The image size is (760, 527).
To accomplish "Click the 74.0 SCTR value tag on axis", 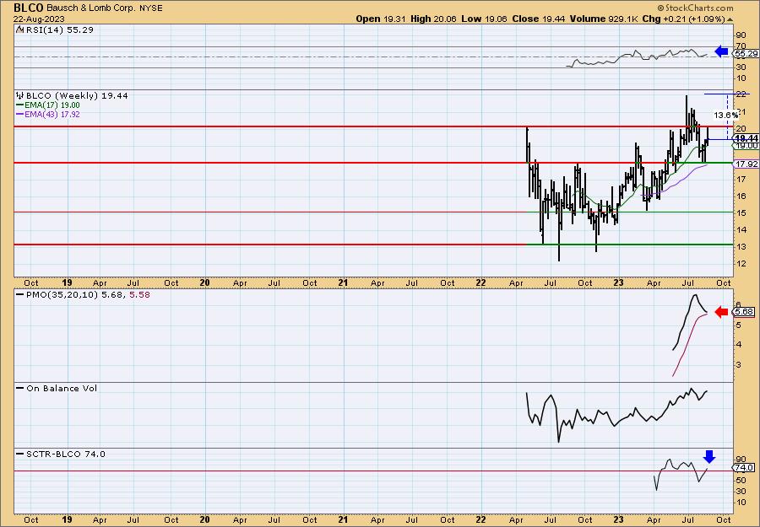I will tap(745, 468).
